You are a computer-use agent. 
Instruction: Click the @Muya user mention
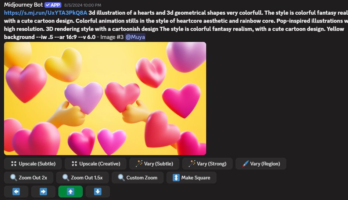(x=135, y=37)
